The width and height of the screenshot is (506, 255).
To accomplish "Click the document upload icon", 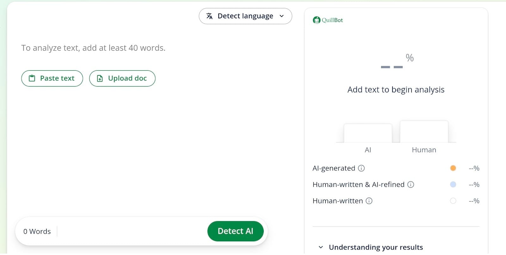I will (100, 78).
